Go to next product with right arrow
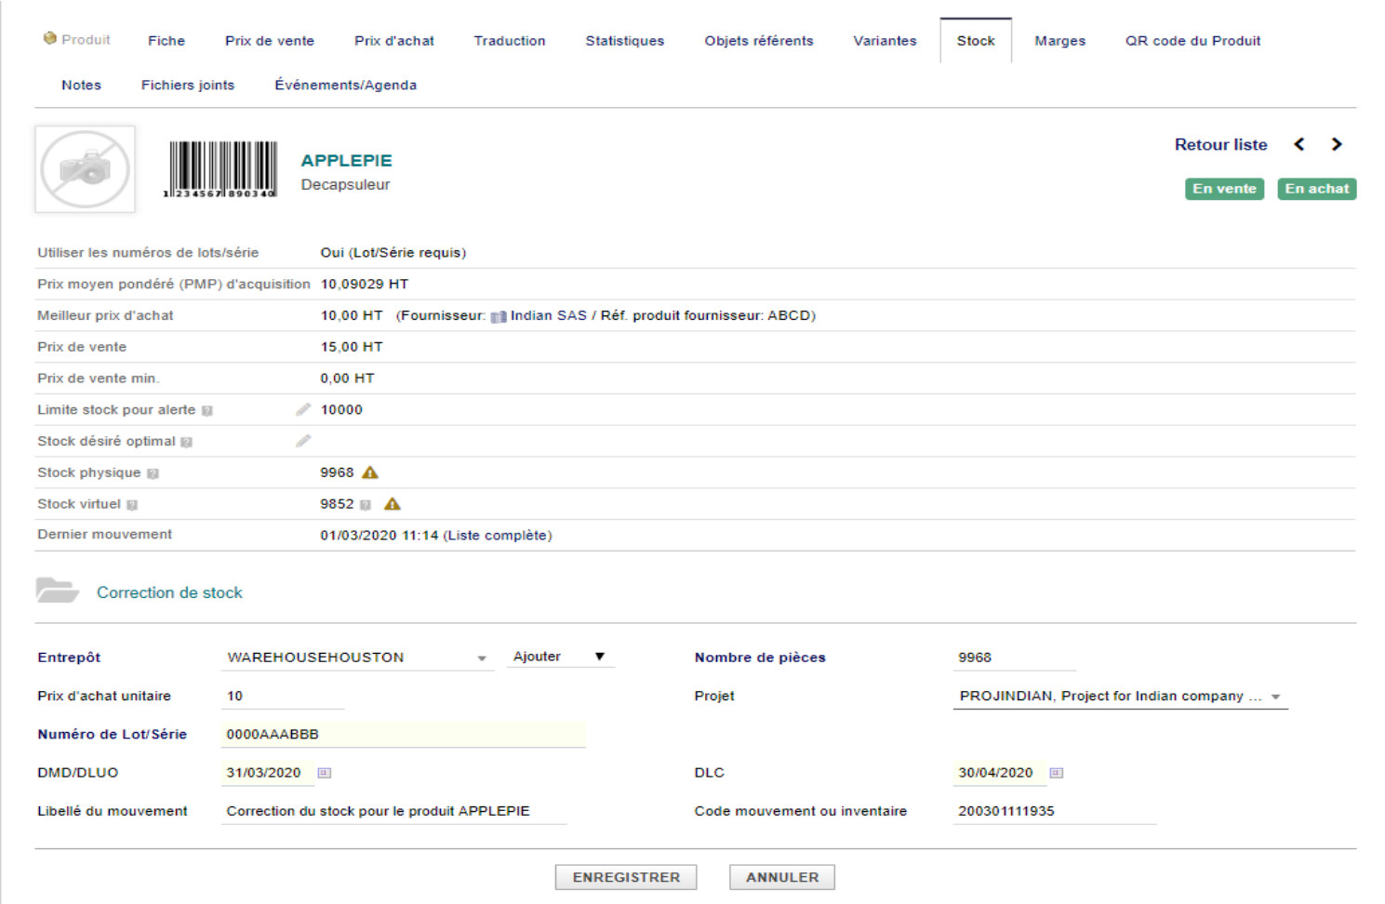Viewport: 1385px width, 904px height. pyautogui.click(x=1337, y=144)
